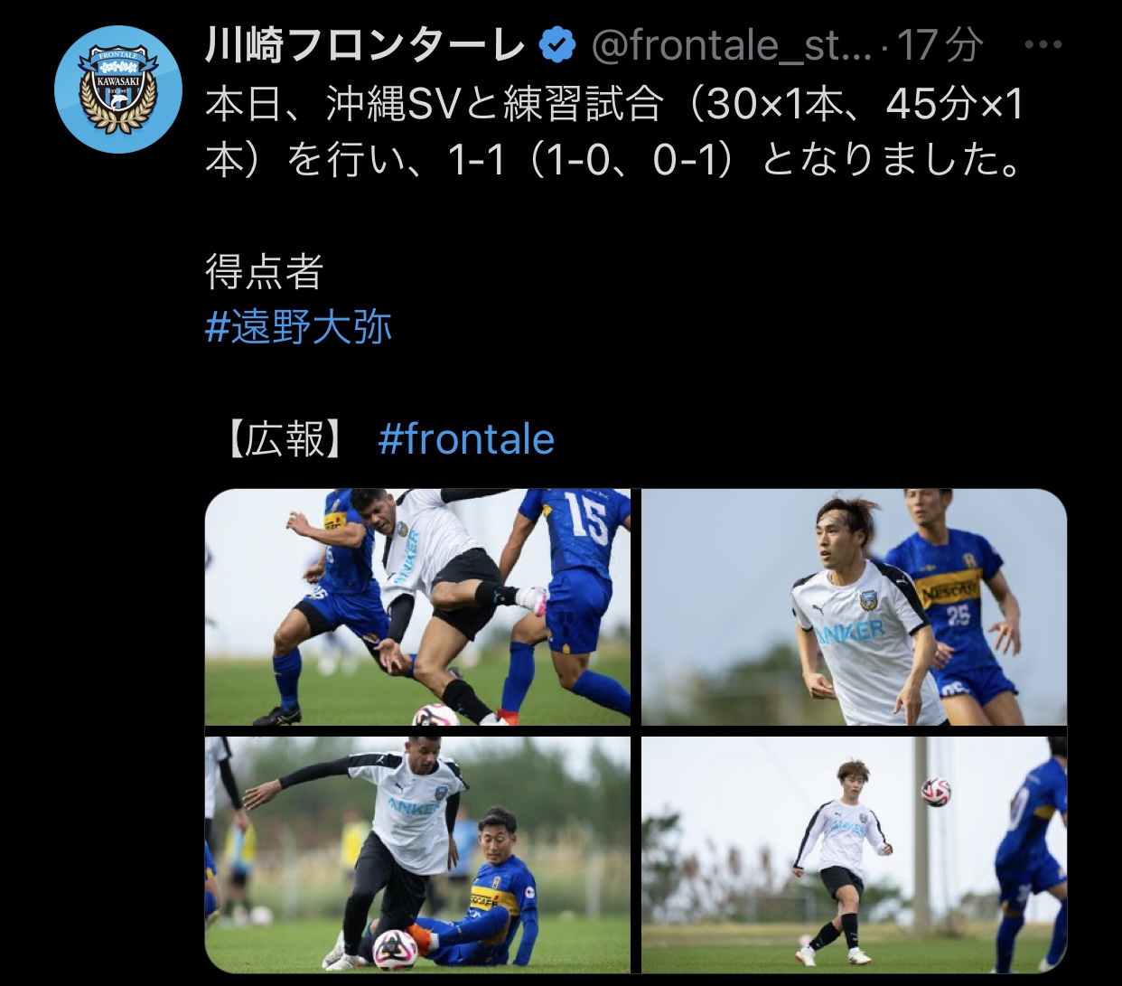Click the 【広報】 label text
1122x986 pixels.
pos(285,439)
